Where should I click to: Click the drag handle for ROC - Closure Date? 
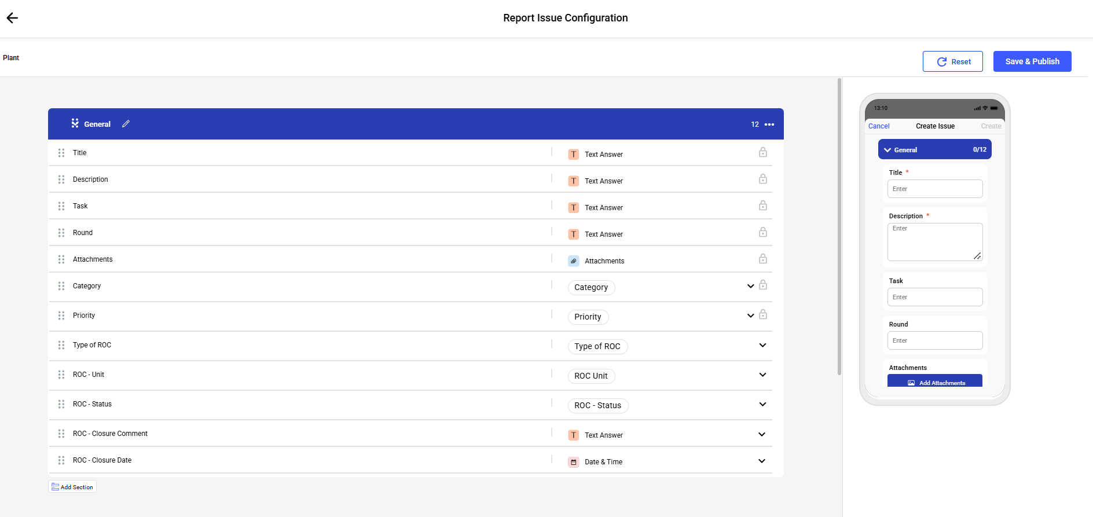(61, 460)
